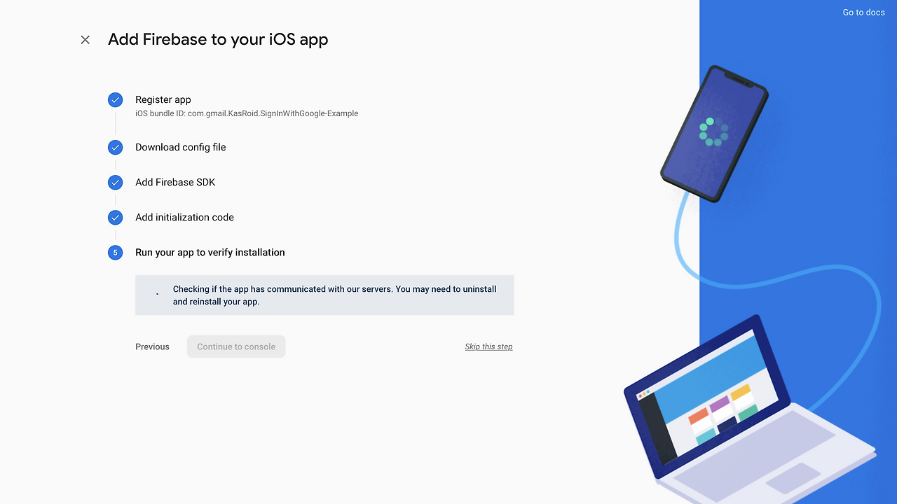Image resolution: width=897 pixels, height=504 pixels.
Task: Click the Add Firebase SDK checkmark icon
Action: [x=116, y=183]
